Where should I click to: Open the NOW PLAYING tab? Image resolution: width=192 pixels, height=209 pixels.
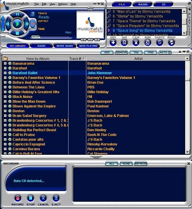click(88, 46)
